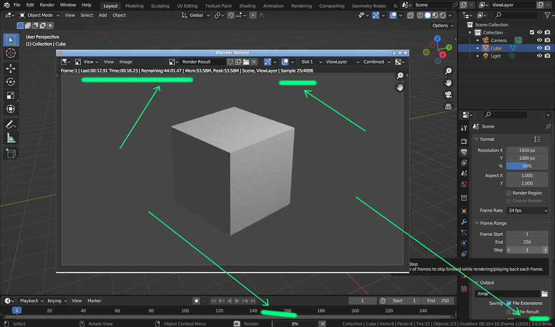This screenshot has width=555, height=327.
Task: Collapse the Format panel
Action: (476, 139)
